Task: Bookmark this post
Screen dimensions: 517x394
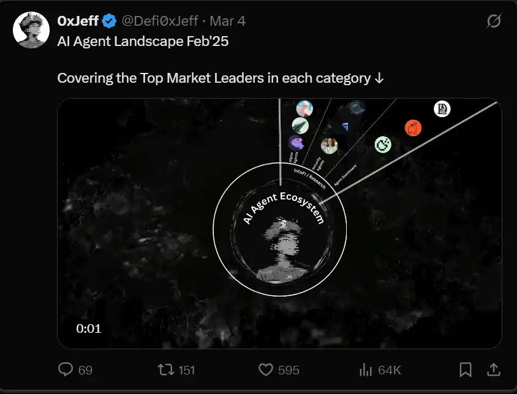Action: click(x=466, y=369)
